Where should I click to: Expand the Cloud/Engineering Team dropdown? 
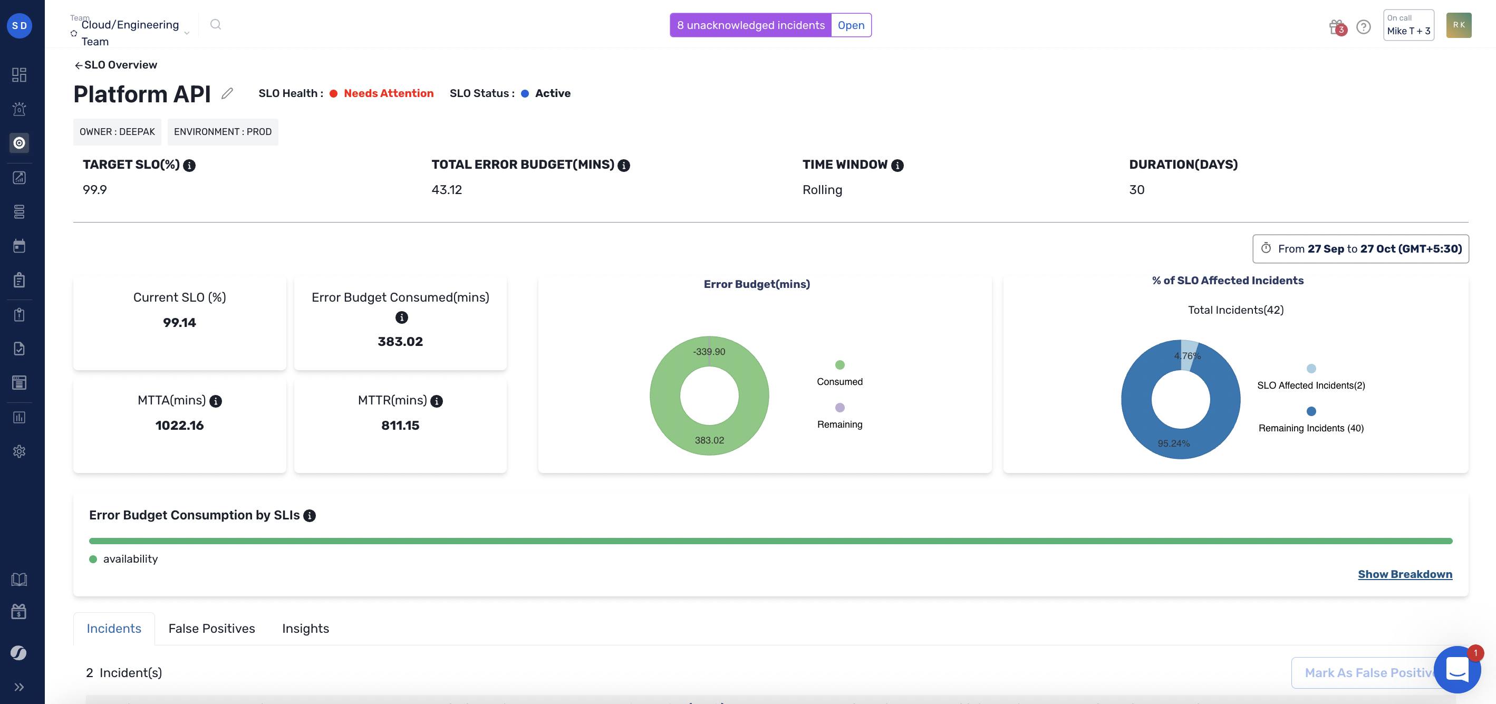pyautogui.click(x=187, y=33)
